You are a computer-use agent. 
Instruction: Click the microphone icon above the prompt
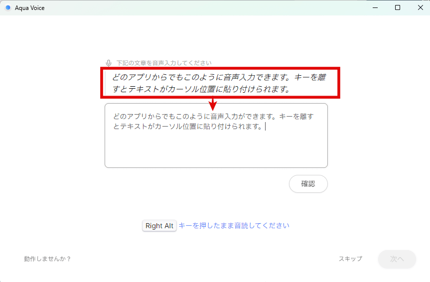pos(109,63)
